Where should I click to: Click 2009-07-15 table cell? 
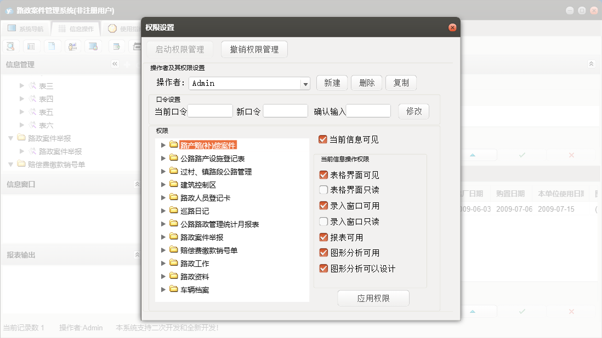(556, 209)
